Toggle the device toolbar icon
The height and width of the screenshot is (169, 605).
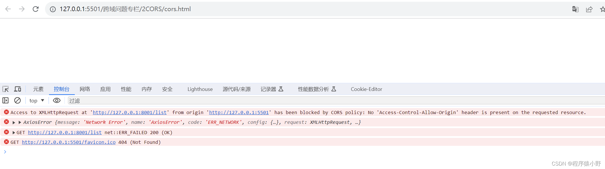(18, 89)
